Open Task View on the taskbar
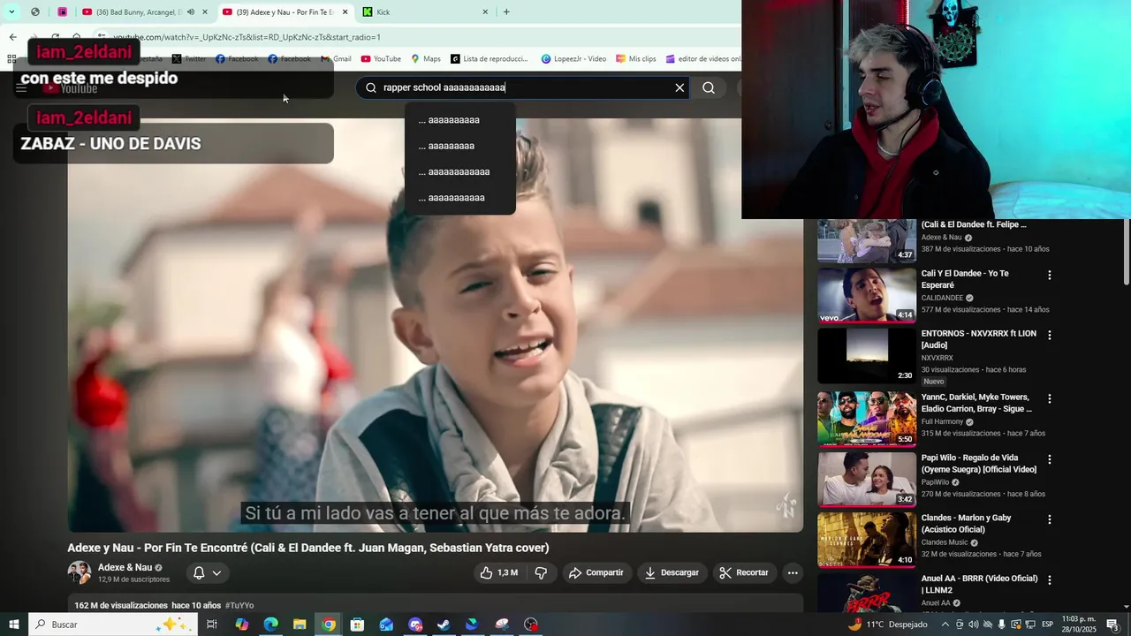Screen dimensions: 1131x636 [x=212, y=625]
